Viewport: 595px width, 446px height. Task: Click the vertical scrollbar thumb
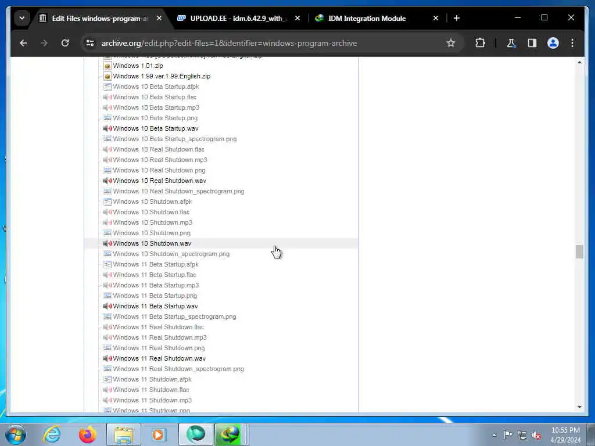pyautogui.click(x=579, y=252)
